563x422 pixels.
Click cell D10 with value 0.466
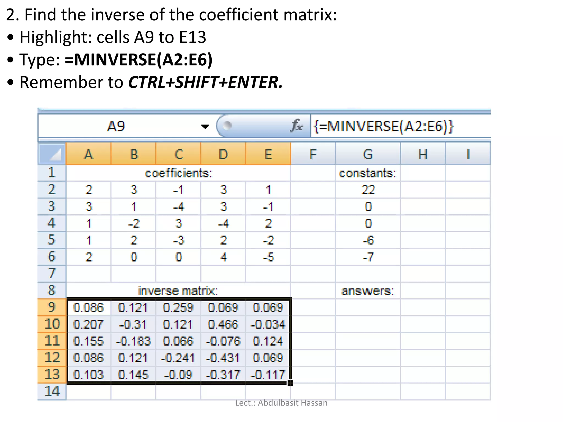[223, 324]
